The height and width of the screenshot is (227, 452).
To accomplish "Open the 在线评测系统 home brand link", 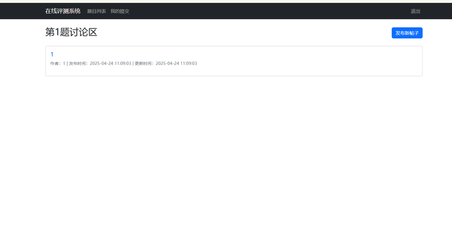I will click(x=63, y=11).
